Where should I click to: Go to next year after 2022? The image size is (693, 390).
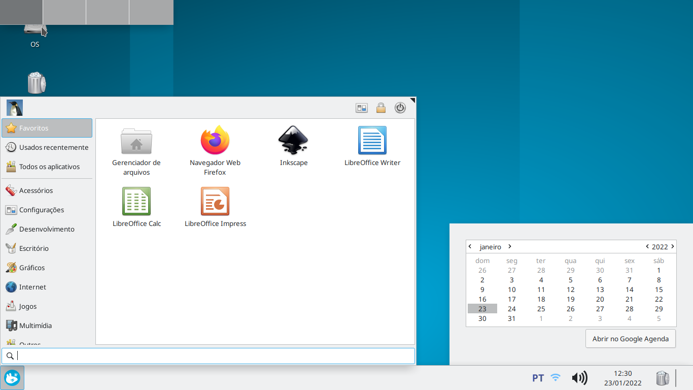click(x=673, y=246)
